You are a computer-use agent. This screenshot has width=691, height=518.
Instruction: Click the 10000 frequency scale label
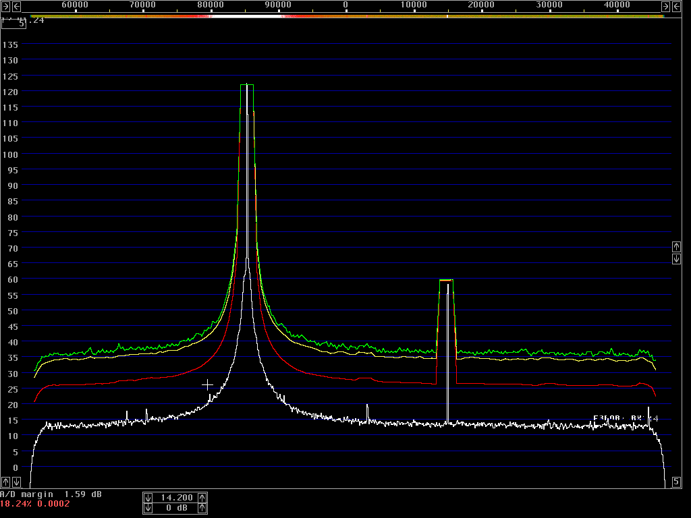(414, 5)
